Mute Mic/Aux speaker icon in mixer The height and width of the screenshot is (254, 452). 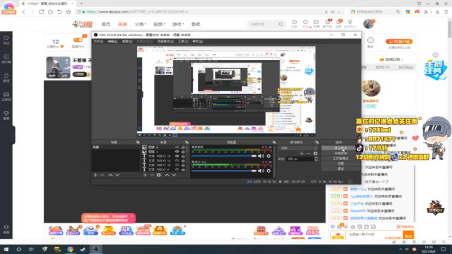tap(261, 171)
